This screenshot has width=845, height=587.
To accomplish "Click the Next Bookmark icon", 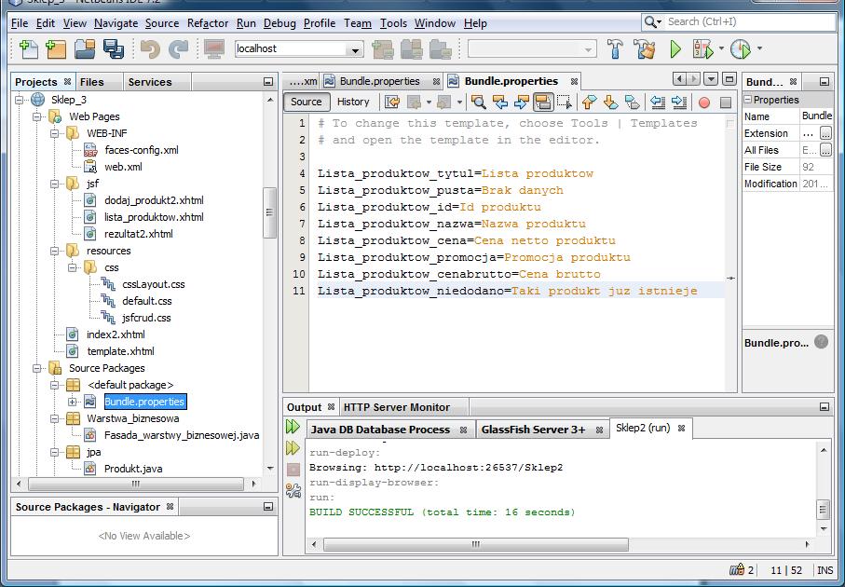I will (x=610, y=102).
